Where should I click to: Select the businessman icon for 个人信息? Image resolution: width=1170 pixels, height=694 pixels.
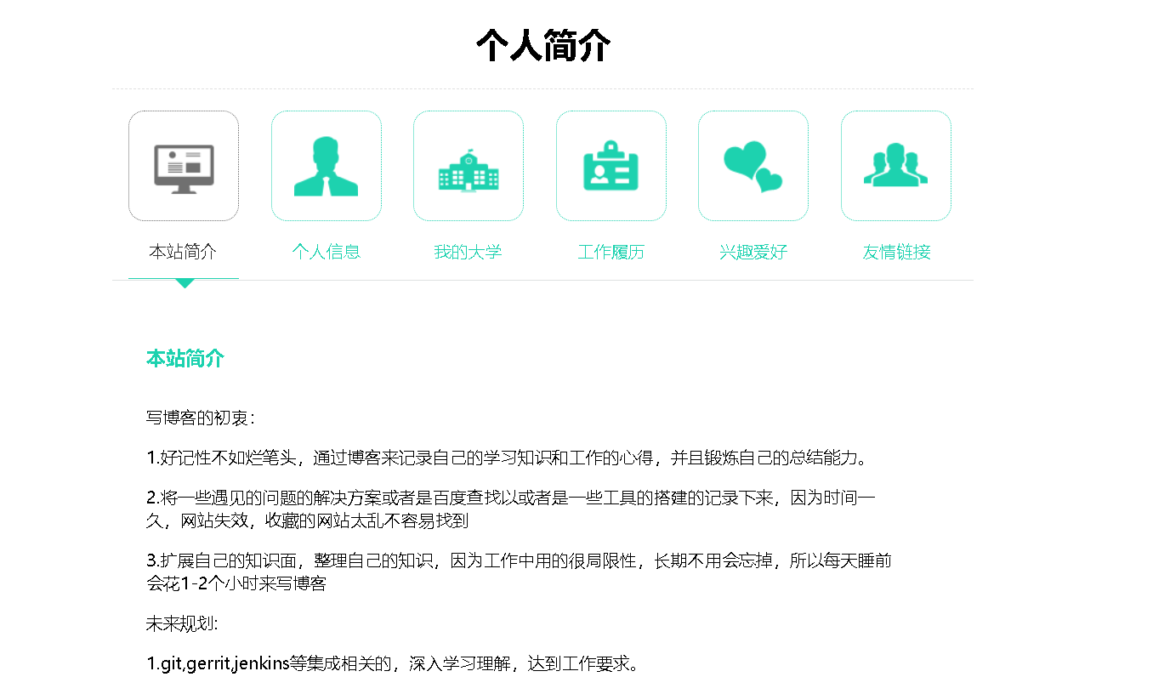[327, 166]
